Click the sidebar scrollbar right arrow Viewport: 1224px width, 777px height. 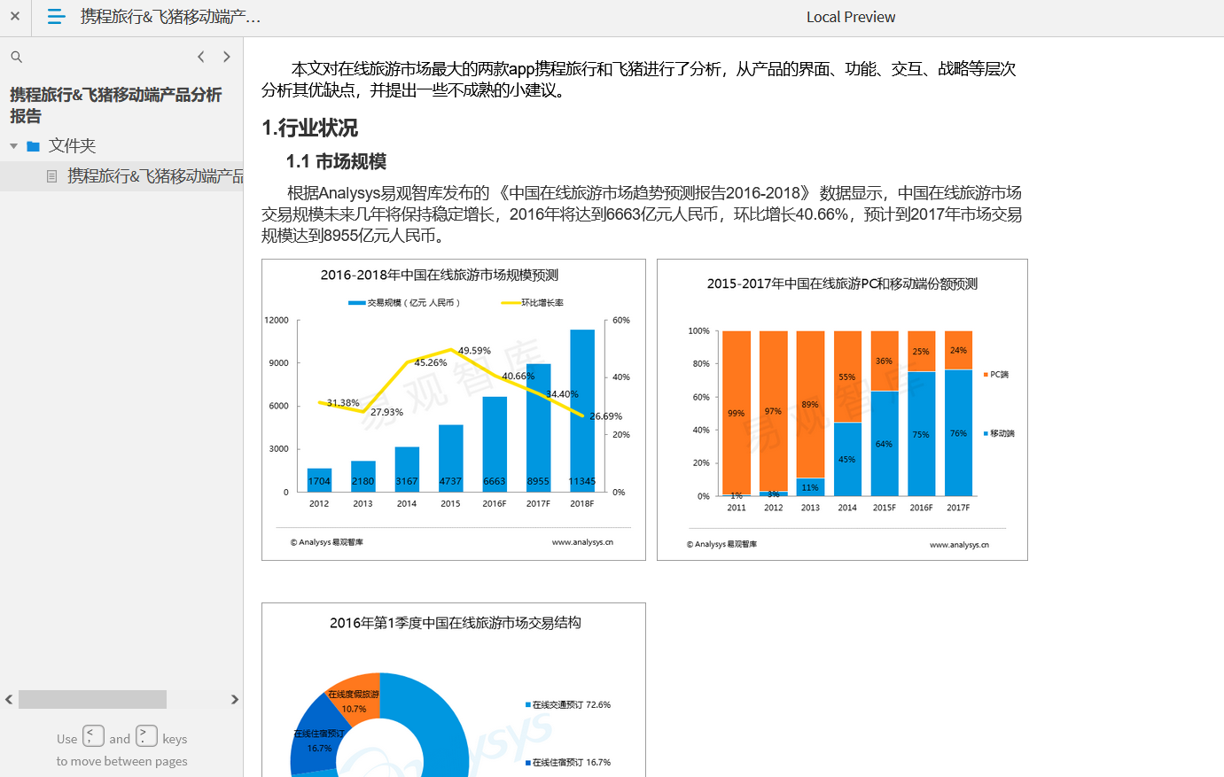(235, 699)
